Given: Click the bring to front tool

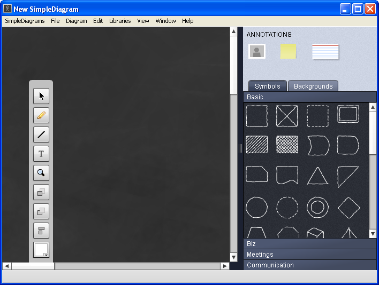Looking at the screenshot, I should pyautogui.click(x=41, y=192).
